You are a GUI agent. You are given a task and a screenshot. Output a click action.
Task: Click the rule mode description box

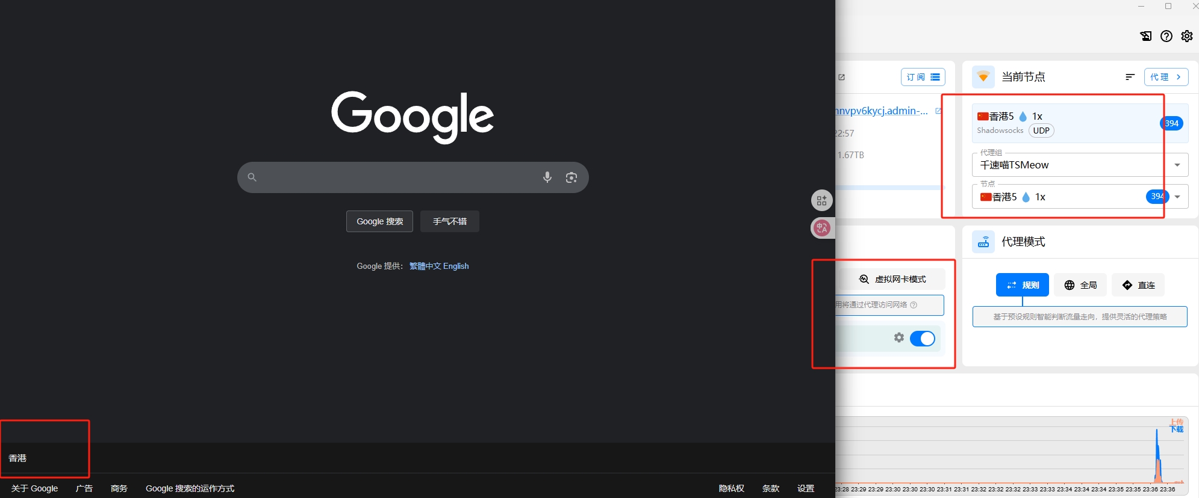[1080, 316]
